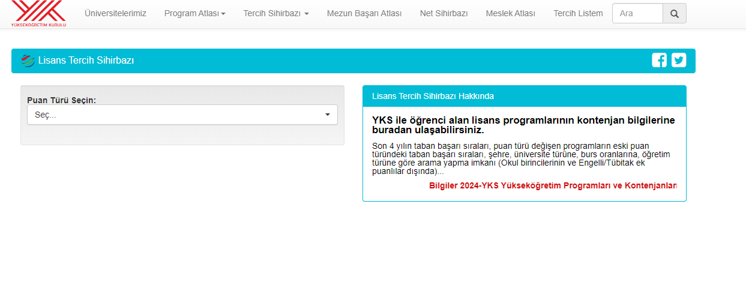Click the Lisans Tercih Sihirbazı Hakkında panel header
Viewport: 746px width, 285px height.
524,96
